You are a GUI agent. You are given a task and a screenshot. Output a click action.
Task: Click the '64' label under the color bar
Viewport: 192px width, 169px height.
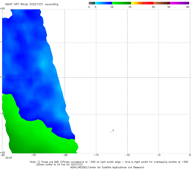point(169,7)
